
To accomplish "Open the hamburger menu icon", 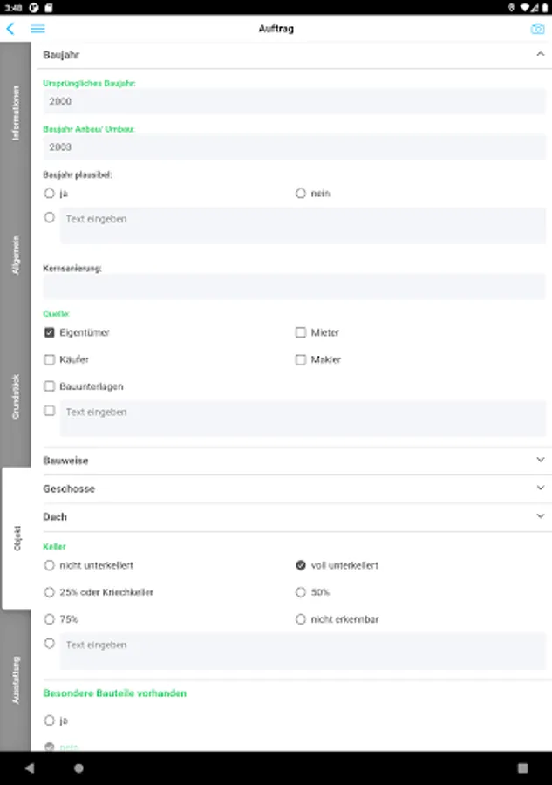I will [38, 29].
